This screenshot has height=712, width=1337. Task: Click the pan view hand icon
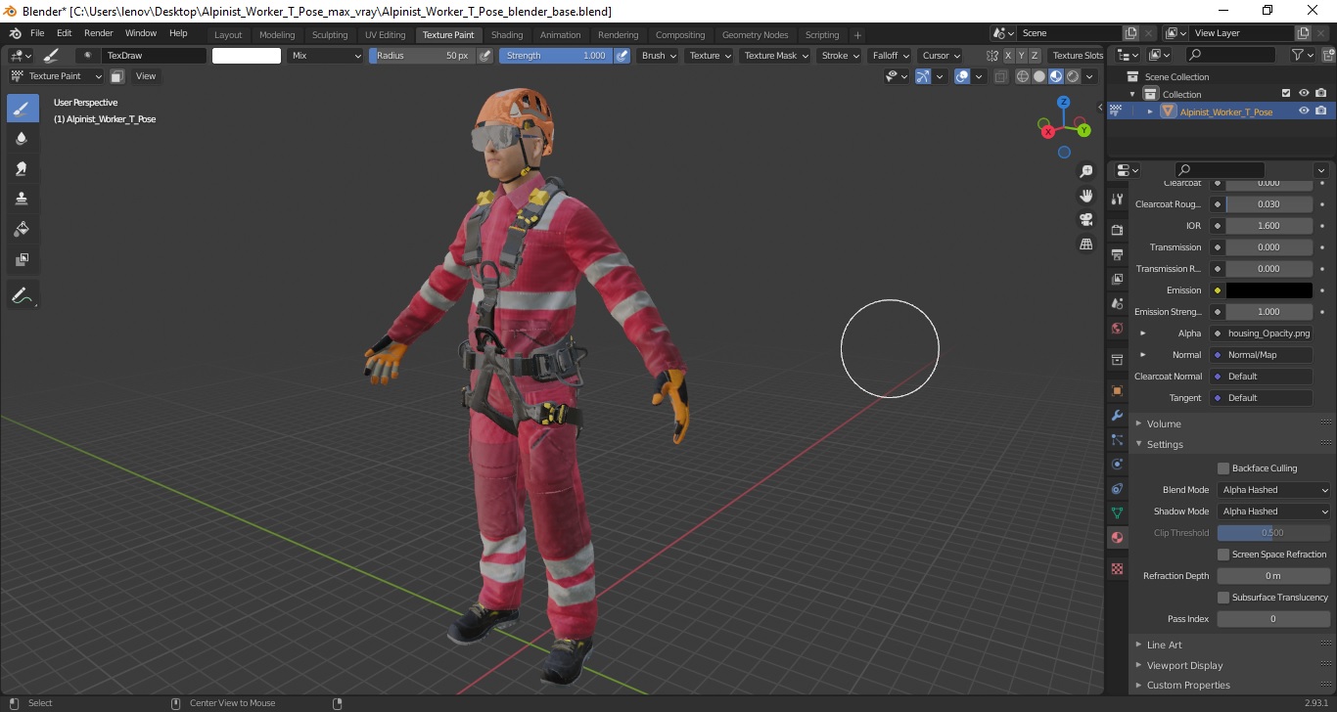(1085, 196)
